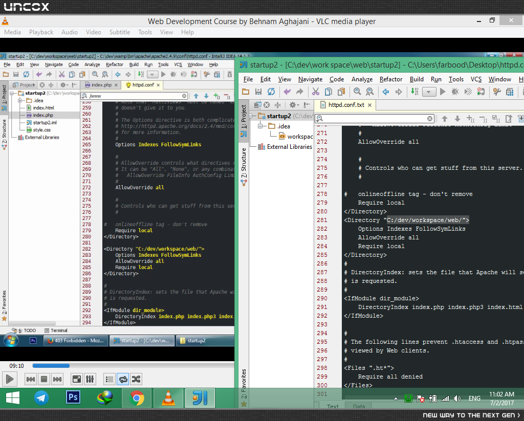Image resolution: width=524 pixels, height=421 pixels.
Task: Click Project Structure icon in front IntelliJ toolbar
Action: click(x=510, y=92)
